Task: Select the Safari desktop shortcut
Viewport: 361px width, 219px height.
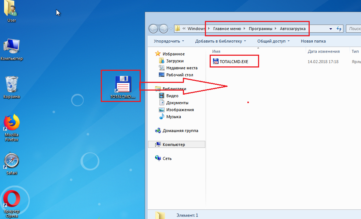Action: tap(11, 164)
